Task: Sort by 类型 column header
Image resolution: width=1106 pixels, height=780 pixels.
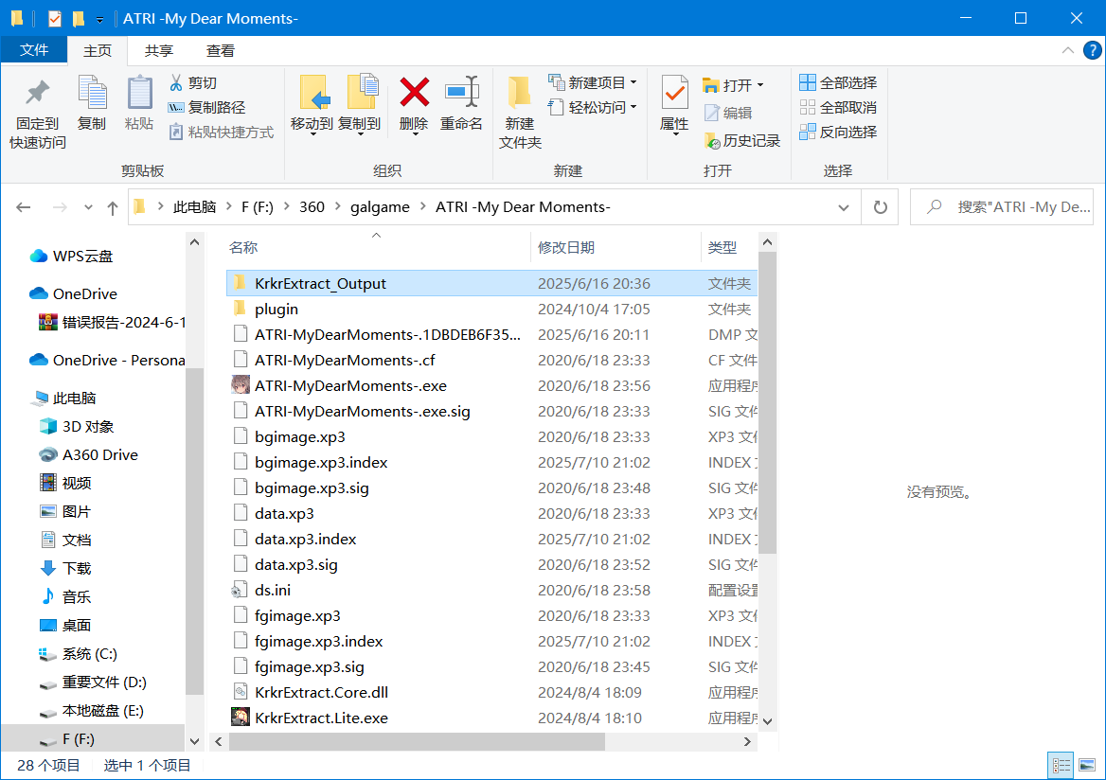Action: pyautogui.click(x=729, y=248)
